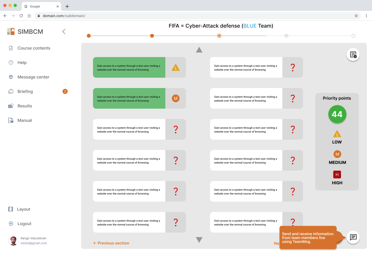Go to Previous section link

(111, 243)
